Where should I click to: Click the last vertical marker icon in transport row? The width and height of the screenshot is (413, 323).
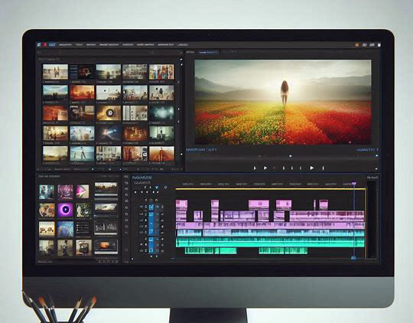(x=324, y=168)
